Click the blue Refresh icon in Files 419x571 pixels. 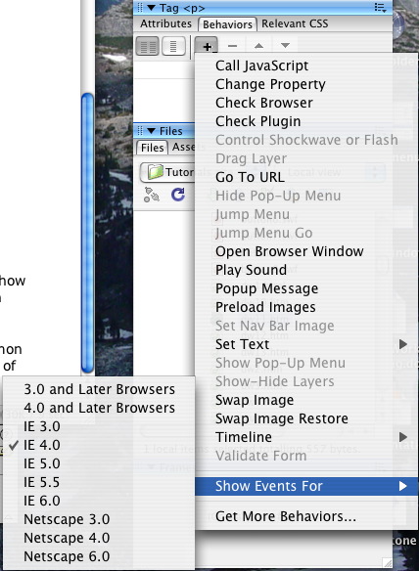[x=178, y=195]
